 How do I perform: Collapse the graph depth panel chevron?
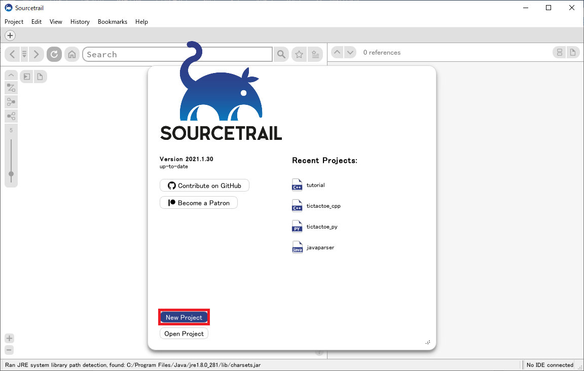[11, 75]
